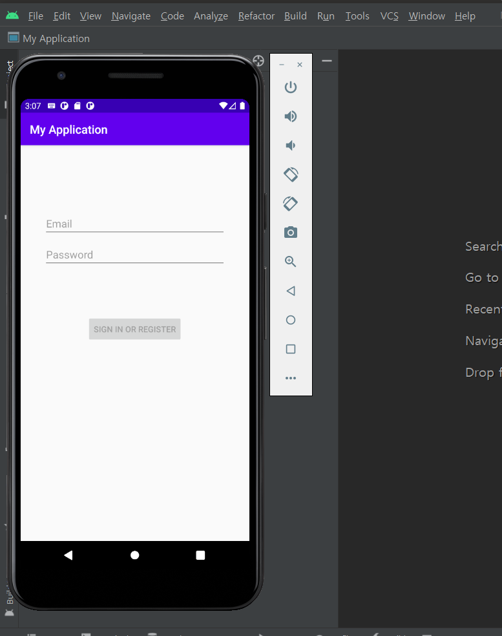Tap phone navigation bar home button
The width and height of the screenshot is (502, 636).
134,555
